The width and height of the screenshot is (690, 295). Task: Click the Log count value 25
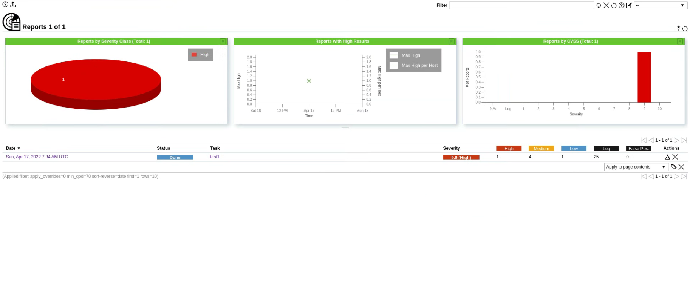[596, 157]
